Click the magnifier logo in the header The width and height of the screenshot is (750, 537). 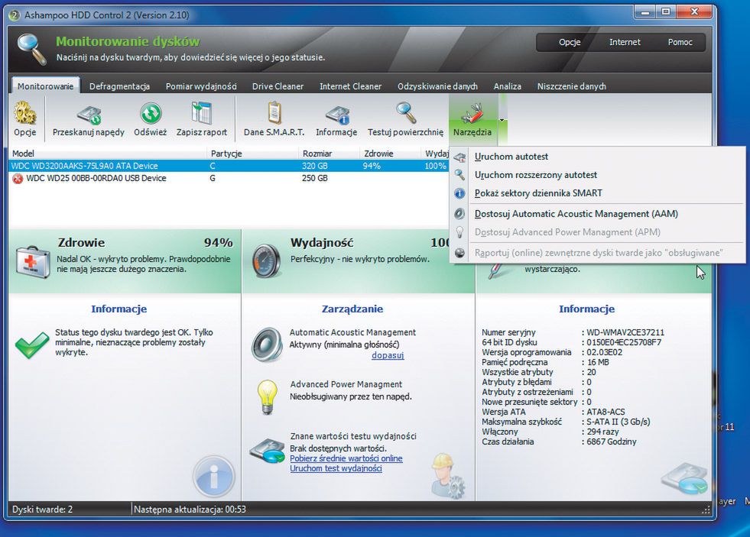point(33,48)
